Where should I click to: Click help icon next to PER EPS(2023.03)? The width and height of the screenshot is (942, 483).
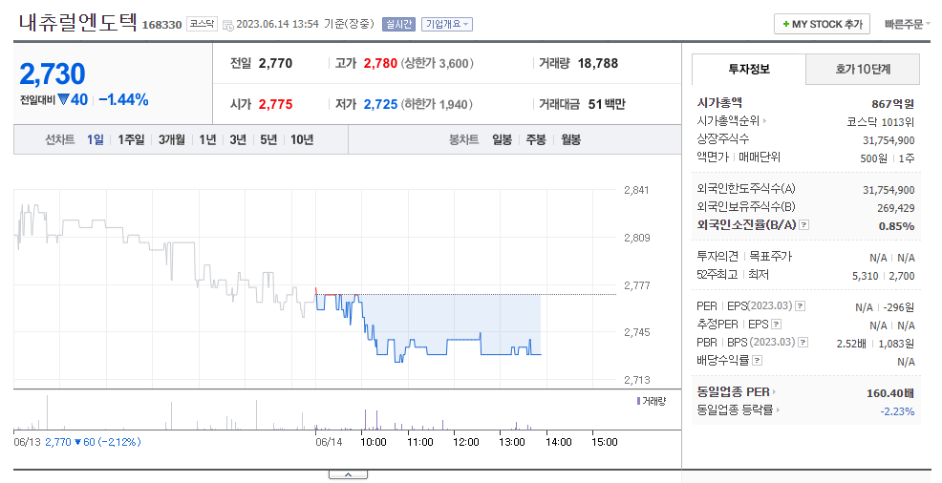[800, 306]
